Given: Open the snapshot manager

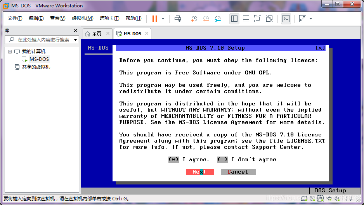Looking at the screenshot, I should coord(218,19).
